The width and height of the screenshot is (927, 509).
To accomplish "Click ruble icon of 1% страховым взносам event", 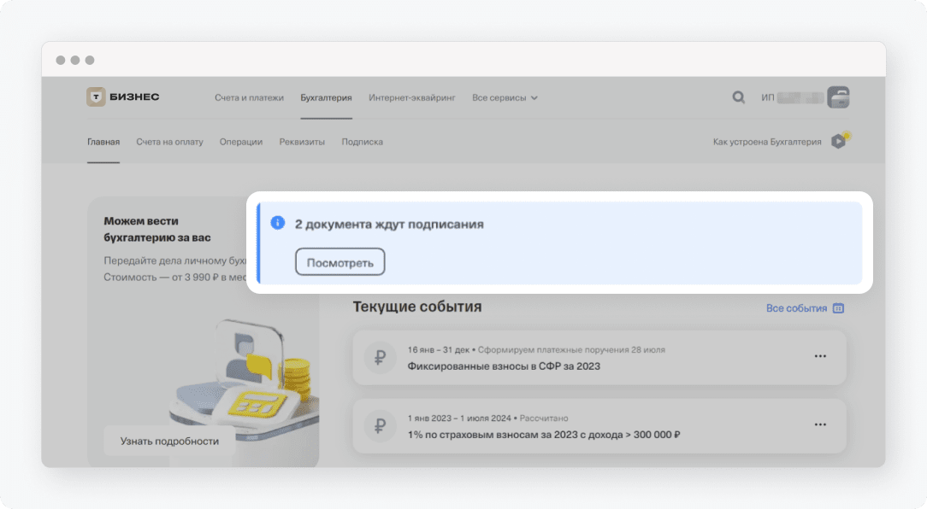I will coord(380,426).
